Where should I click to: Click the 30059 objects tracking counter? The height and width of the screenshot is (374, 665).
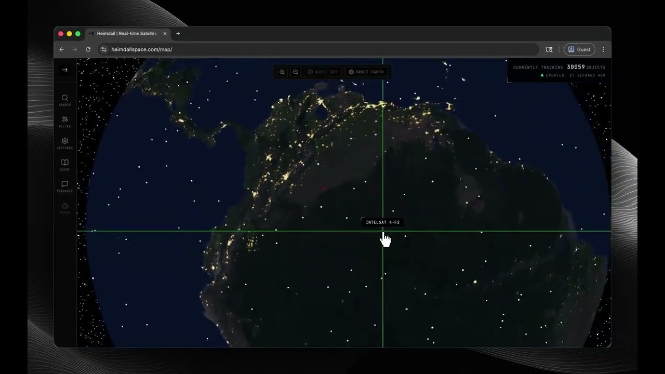coord(559,67)
